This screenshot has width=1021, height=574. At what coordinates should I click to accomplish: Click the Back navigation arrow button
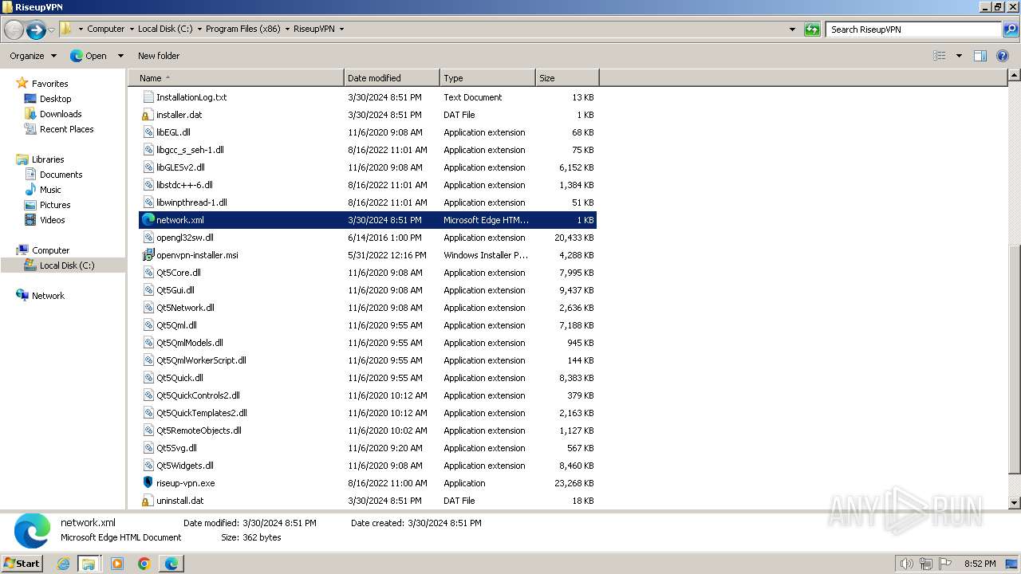point(14,29)
